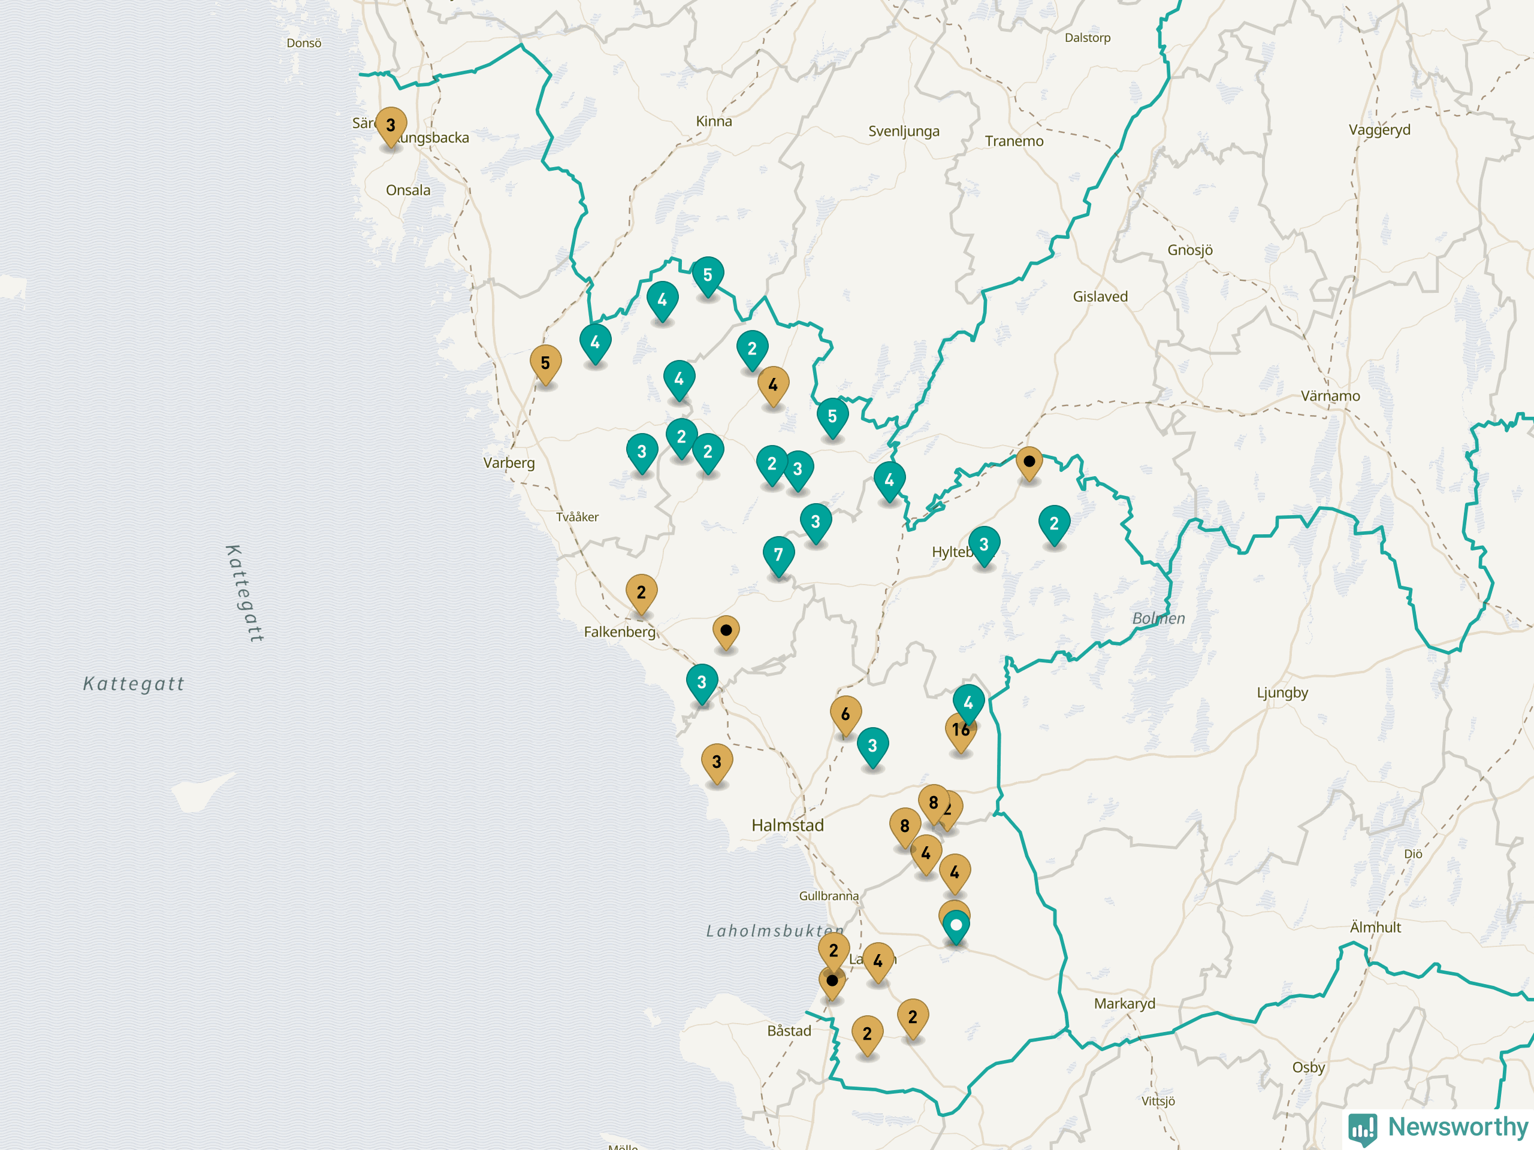Open gold dot marker east of Falkenberg
The width and height of the screenshot is (1534, 1150).
[x=726, y=631]
